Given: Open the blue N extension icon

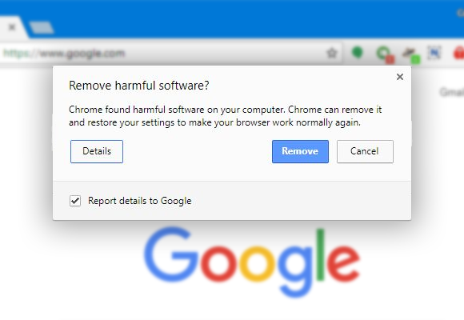Looking at the screenshot, I should [x=434, y=54].
